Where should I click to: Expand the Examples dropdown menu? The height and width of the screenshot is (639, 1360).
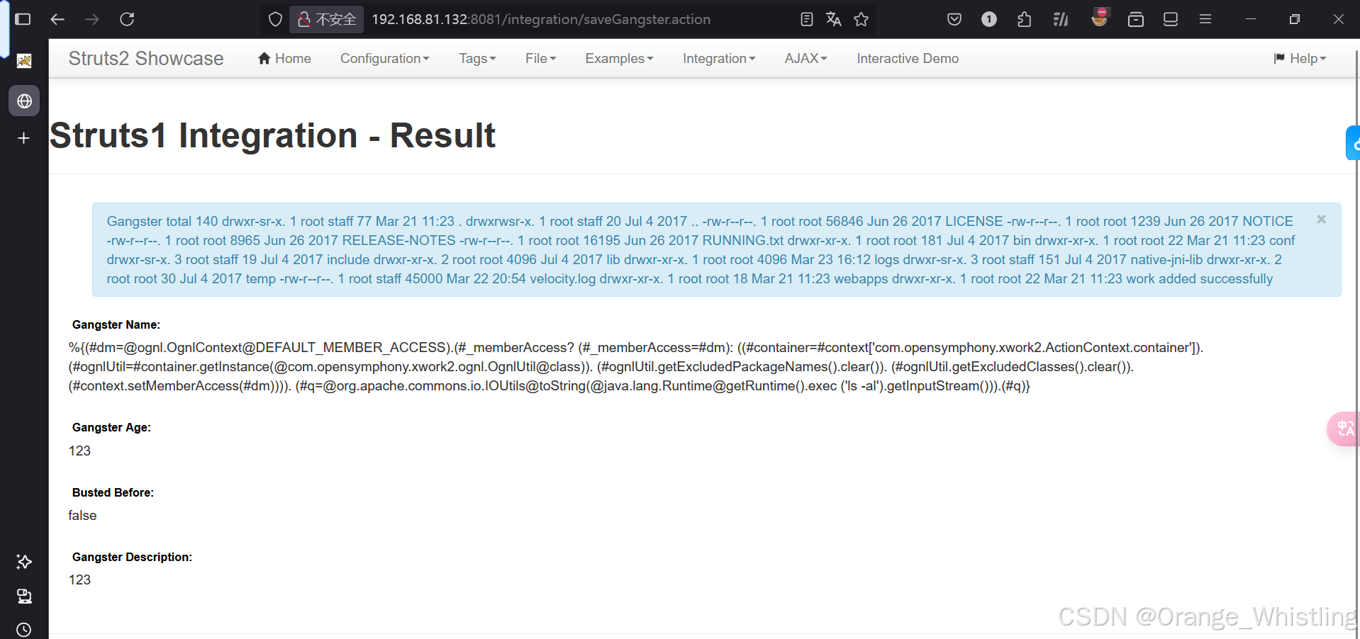(x=619, y=59)
